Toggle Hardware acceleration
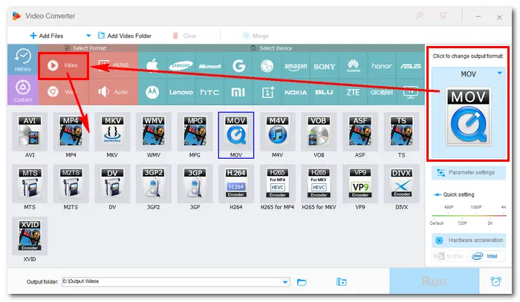 point(468,240)
